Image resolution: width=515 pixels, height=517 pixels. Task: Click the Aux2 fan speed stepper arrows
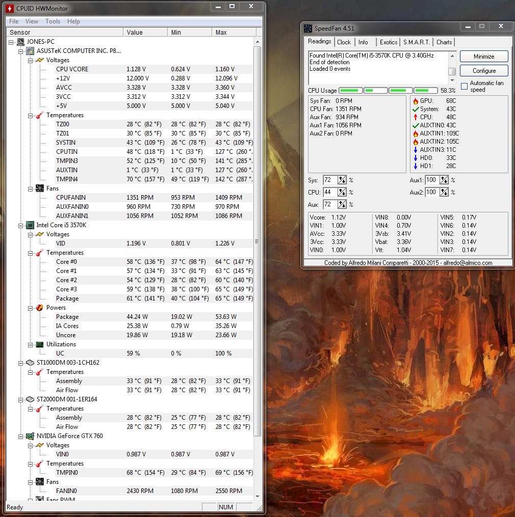pos(444,192)
